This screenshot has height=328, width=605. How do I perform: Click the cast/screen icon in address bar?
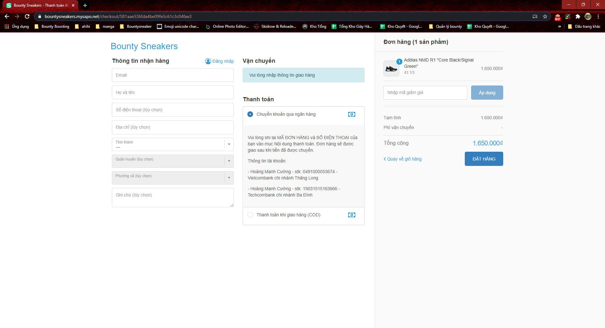(535, 16)
